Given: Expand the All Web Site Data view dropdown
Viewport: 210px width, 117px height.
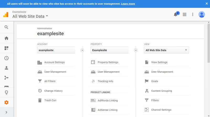Looking at the screenshot, I should pyautogui.click(x=166, y=50).
